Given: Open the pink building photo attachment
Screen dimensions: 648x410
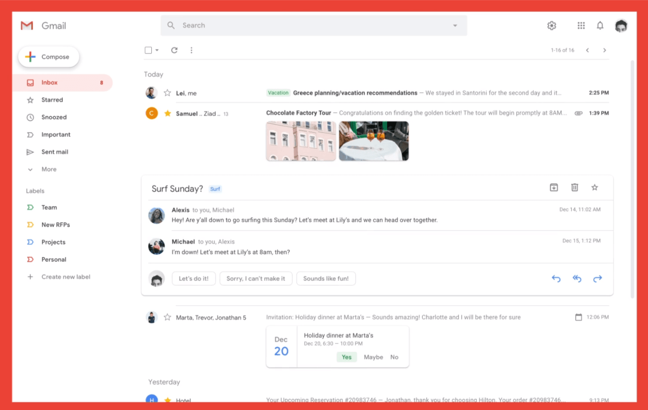Looking at the screenshot, I should 301,141.
